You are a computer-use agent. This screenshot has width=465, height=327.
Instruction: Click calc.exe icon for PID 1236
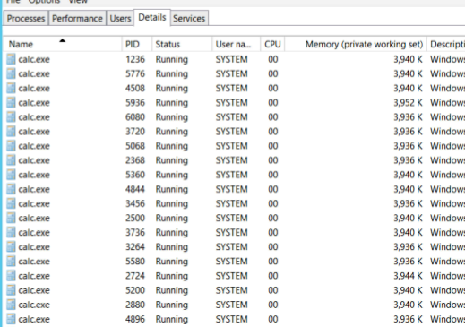pos(11,59)
